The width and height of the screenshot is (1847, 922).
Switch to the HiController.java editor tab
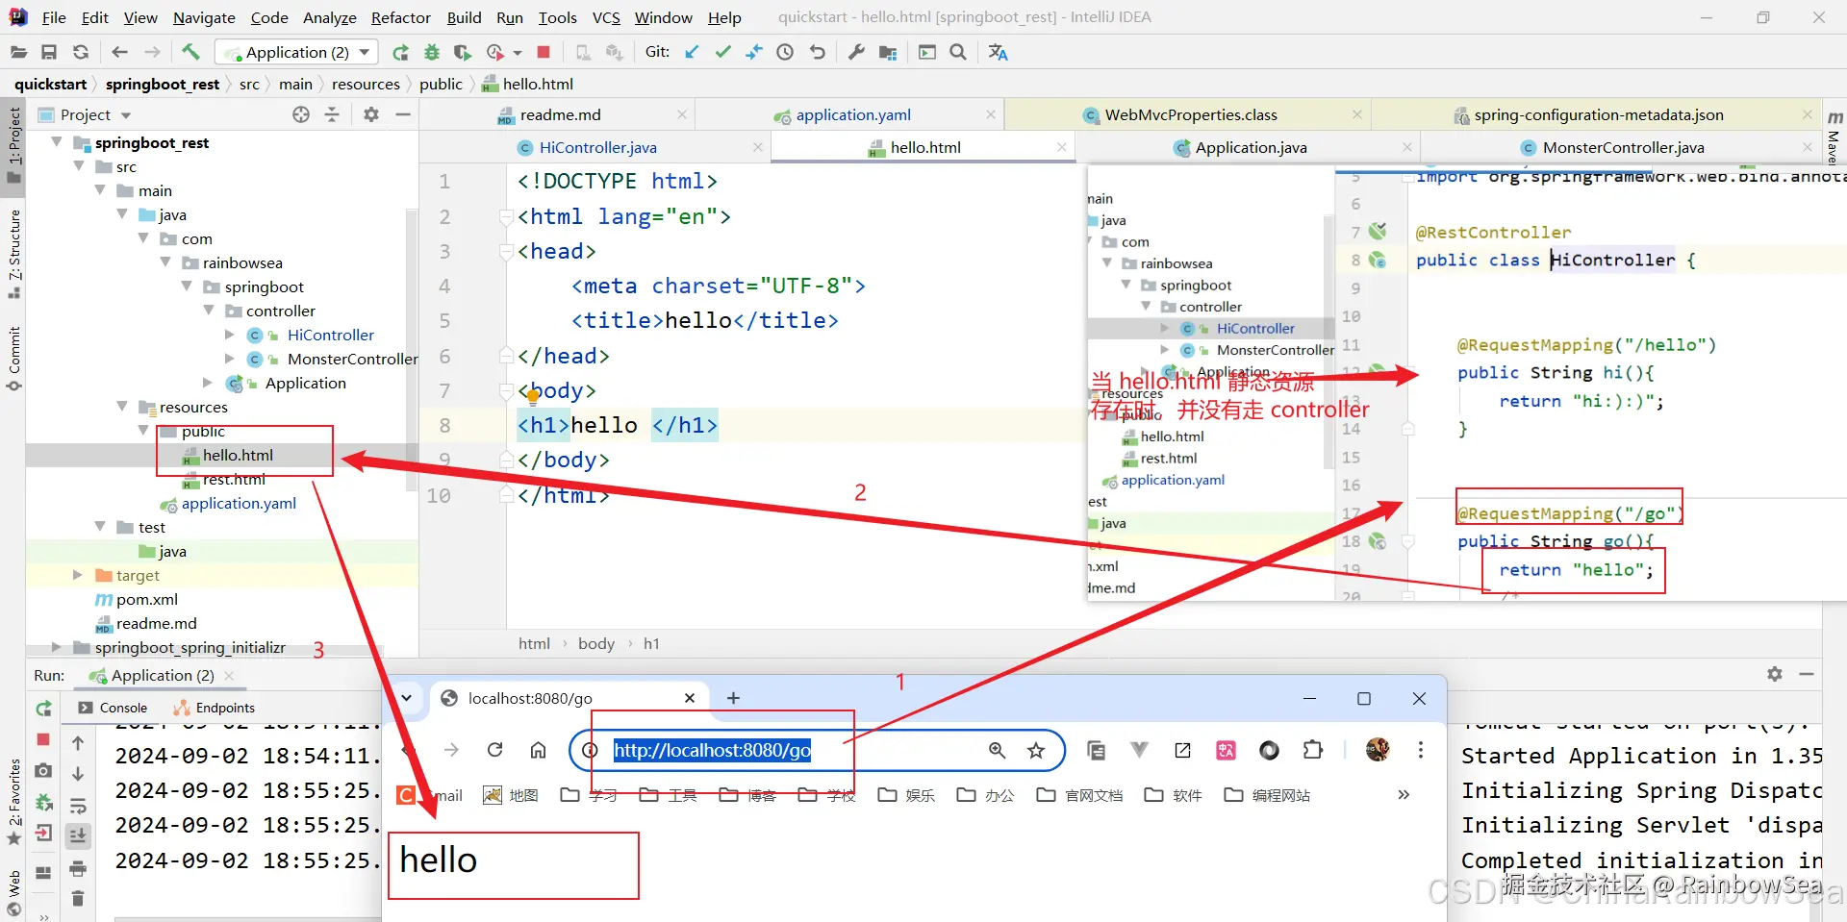(x=598, y=147)
